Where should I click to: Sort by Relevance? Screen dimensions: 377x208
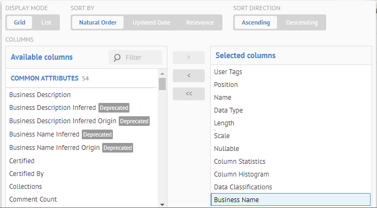[x=200, y=22]
